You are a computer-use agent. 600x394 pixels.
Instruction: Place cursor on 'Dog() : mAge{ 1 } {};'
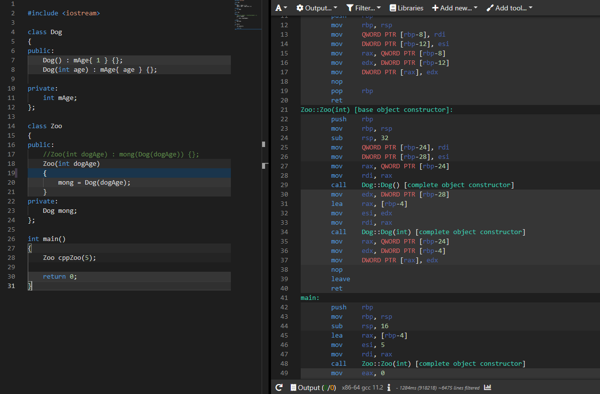(x=82, y=60)
